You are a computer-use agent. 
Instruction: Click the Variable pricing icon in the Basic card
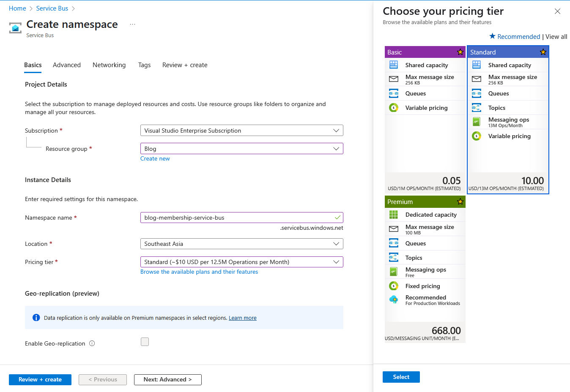[394, 108]
